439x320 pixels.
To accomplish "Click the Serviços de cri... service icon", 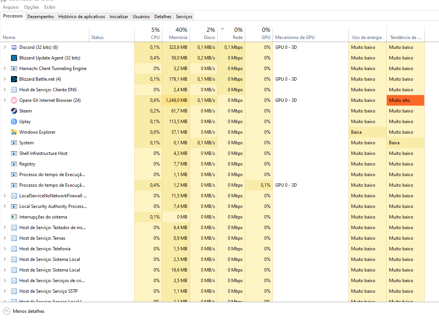I will (14, 281).
